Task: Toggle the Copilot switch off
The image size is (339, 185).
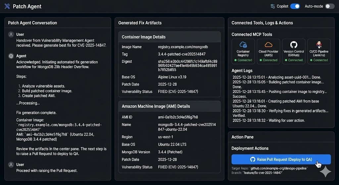Action: click(x=295, y=6)
